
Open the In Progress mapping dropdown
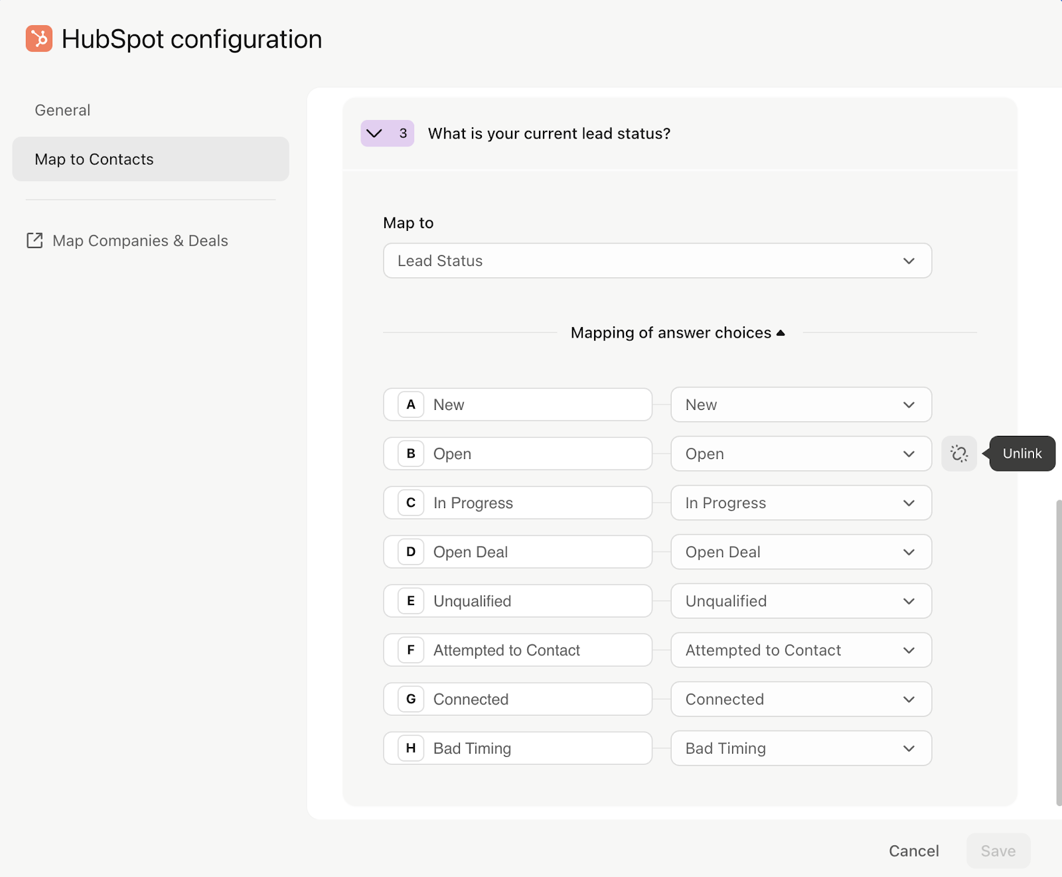(801, 503)
